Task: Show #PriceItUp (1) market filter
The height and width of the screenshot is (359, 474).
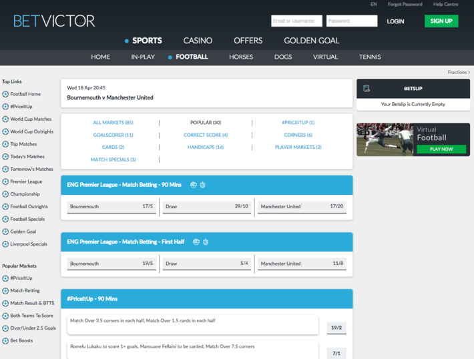Action: tap(298, 122)
